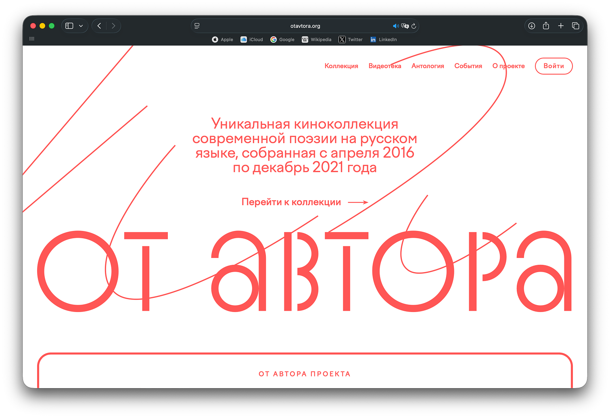Click the otavtora.org address field
610x418 pixels.
coord(305,26)
